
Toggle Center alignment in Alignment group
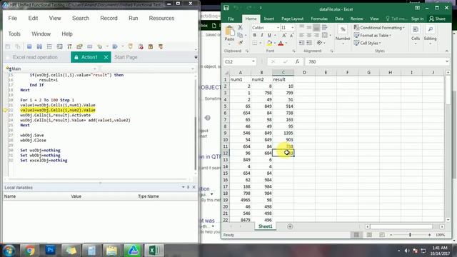(309, 35)
